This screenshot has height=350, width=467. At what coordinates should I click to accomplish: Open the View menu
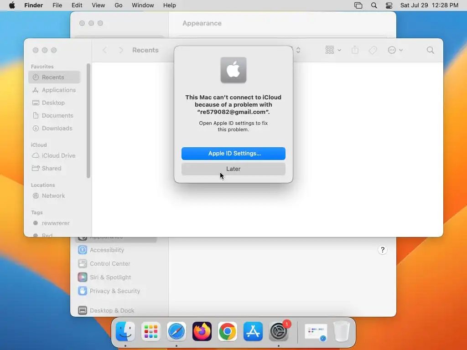pos(99,5)
